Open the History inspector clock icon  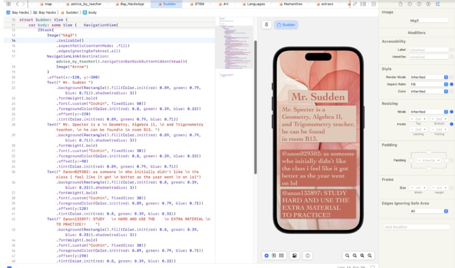pos(410,4)
